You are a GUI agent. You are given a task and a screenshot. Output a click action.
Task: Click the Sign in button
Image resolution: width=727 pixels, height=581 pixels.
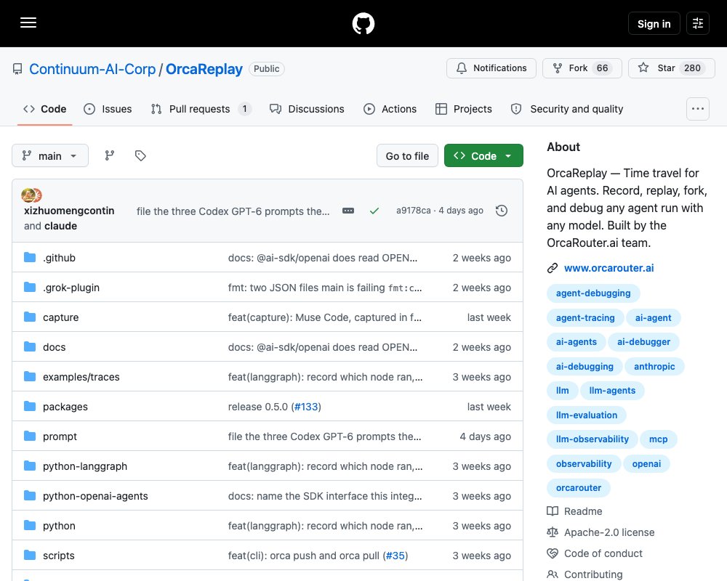coord(654,23)
